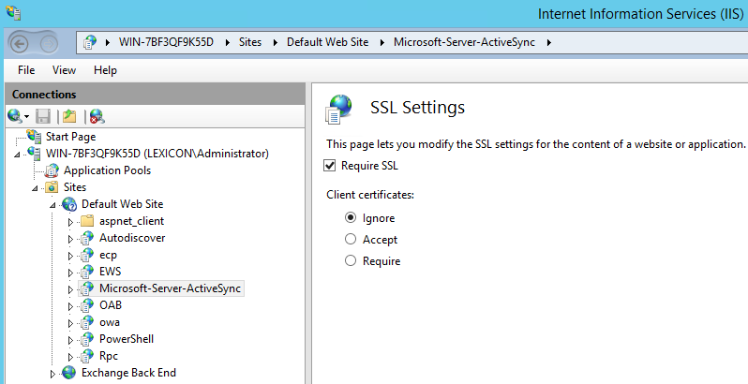Select the Application Pools tree item
Viewport: 748px width, 384px height.
tap(108, 170)
